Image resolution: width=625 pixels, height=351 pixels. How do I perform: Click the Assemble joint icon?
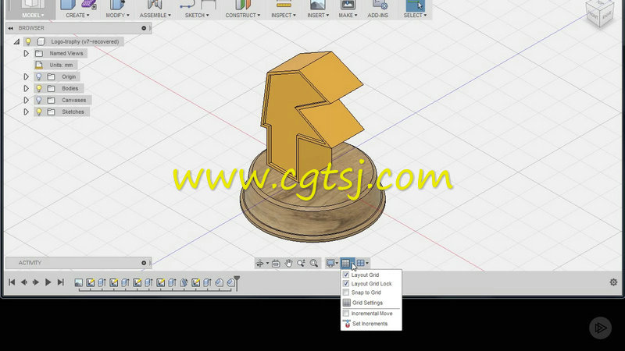click(x=155, y=5)
